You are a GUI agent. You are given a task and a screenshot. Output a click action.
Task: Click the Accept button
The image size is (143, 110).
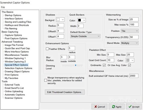click(x=134, y=107)
